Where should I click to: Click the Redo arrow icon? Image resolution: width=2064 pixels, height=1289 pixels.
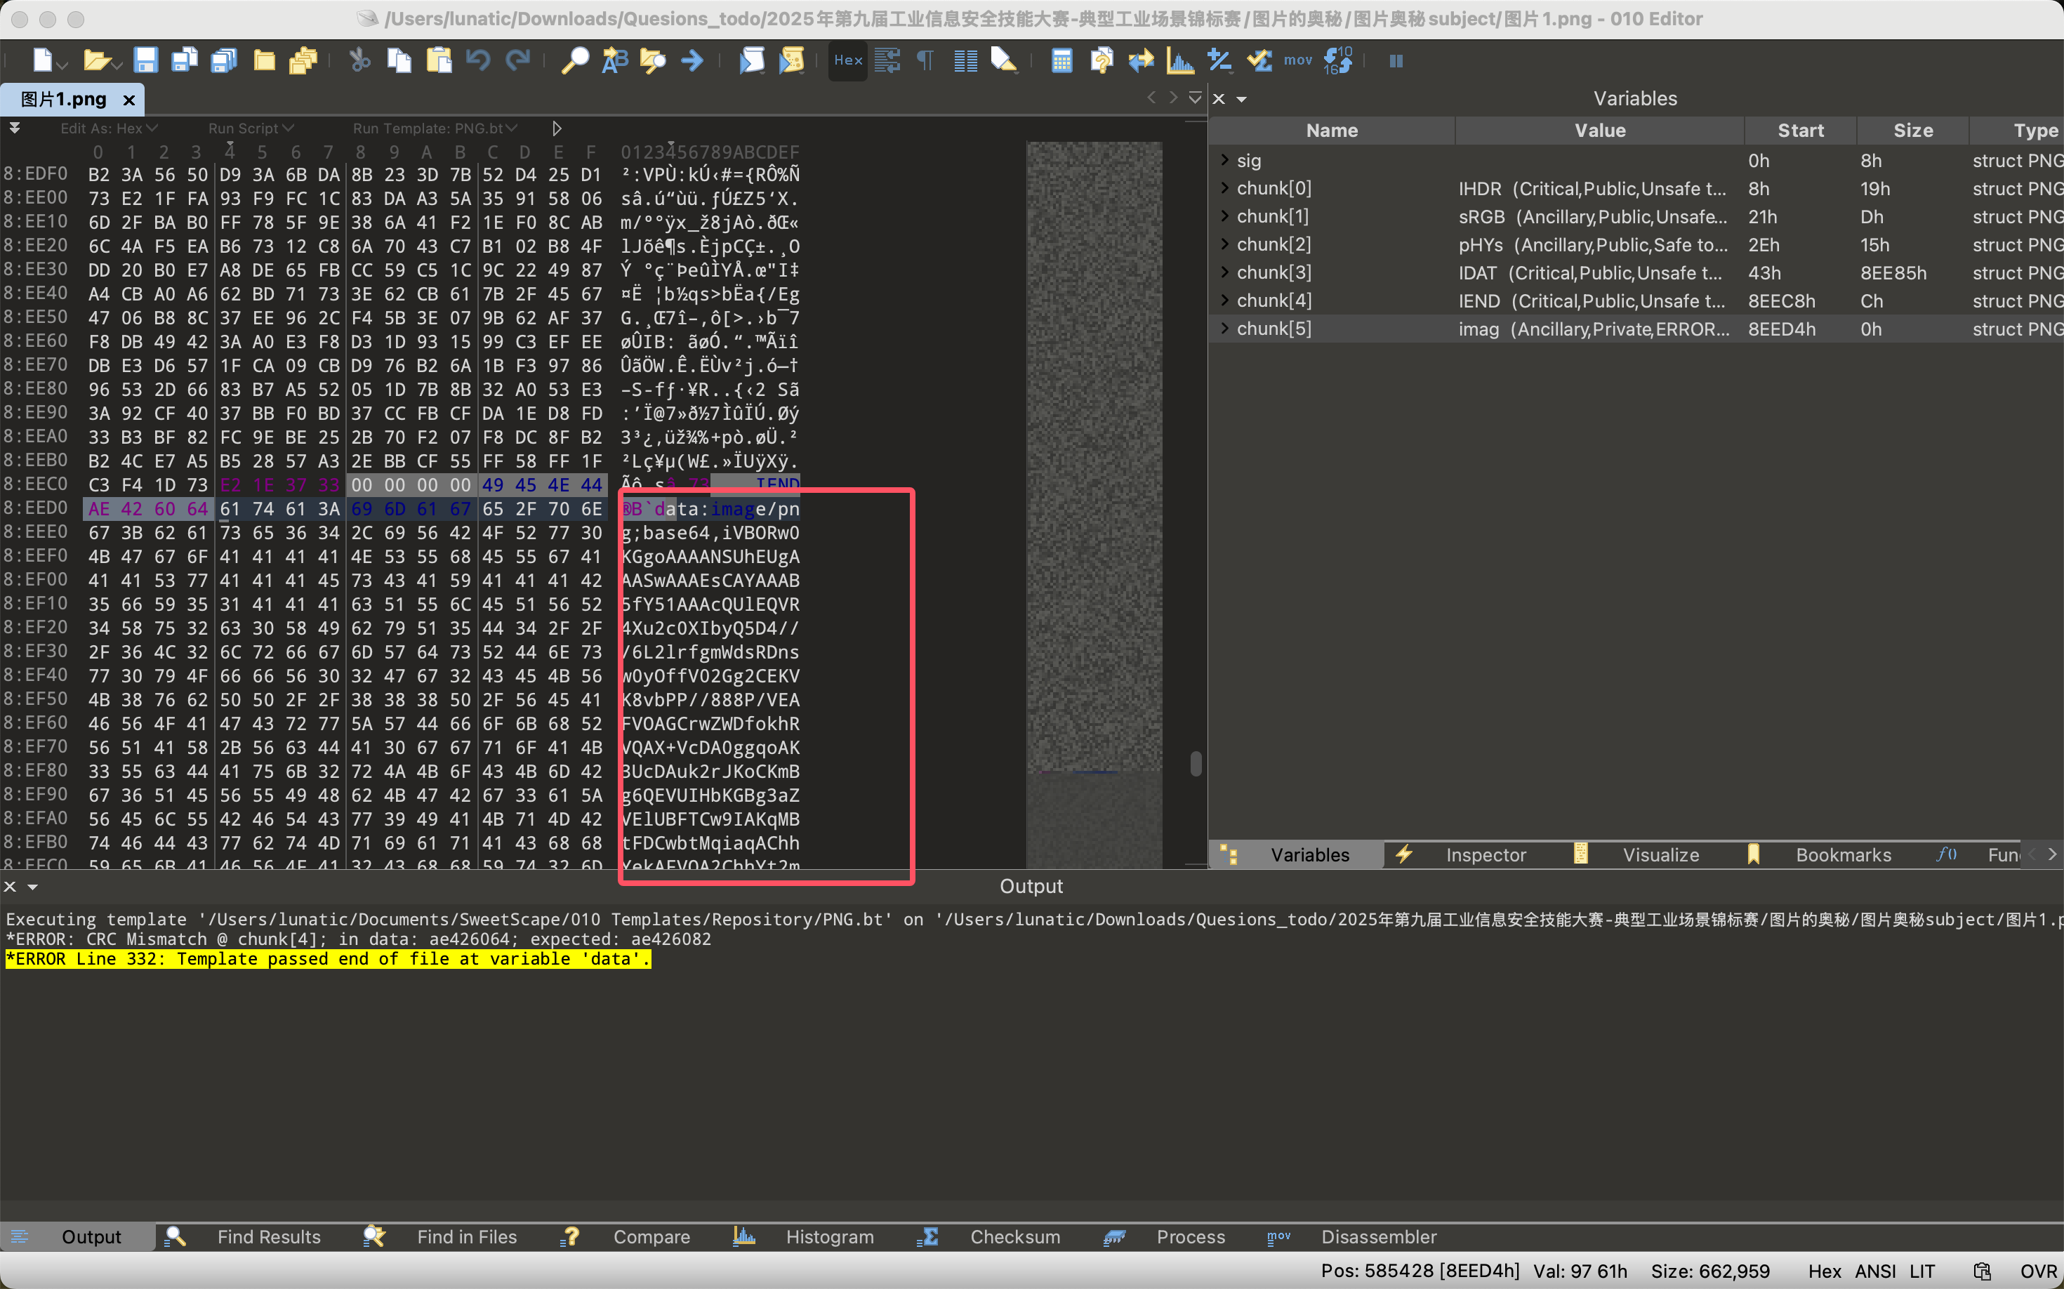[517, 60]
